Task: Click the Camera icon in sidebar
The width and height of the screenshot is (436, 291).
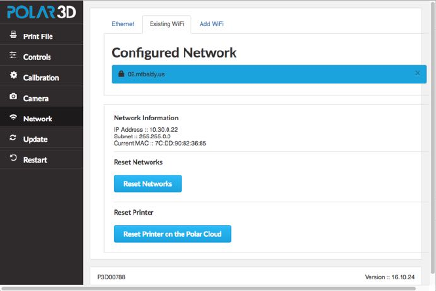Action: [13, 98]
